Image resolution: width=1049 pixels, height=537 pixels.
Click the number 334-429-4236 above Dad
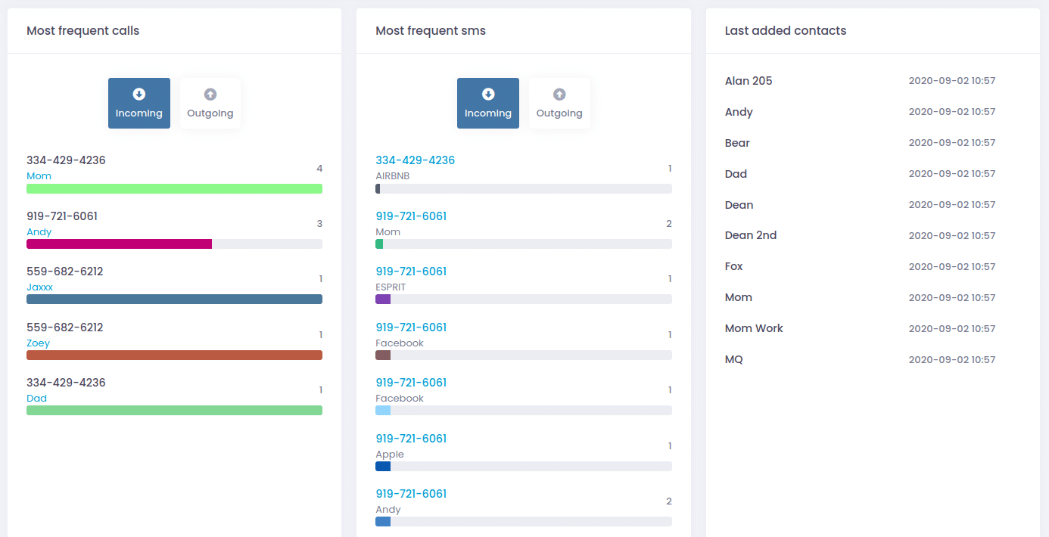pos(66,383)
